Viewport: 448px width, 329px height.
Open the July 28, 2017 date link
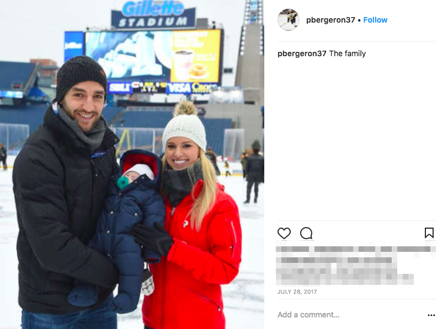click(297, 292)
